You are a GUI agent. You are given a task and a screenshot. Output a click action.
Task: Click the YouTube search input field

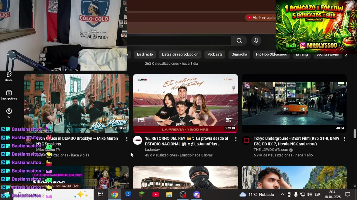click(179, 41)
